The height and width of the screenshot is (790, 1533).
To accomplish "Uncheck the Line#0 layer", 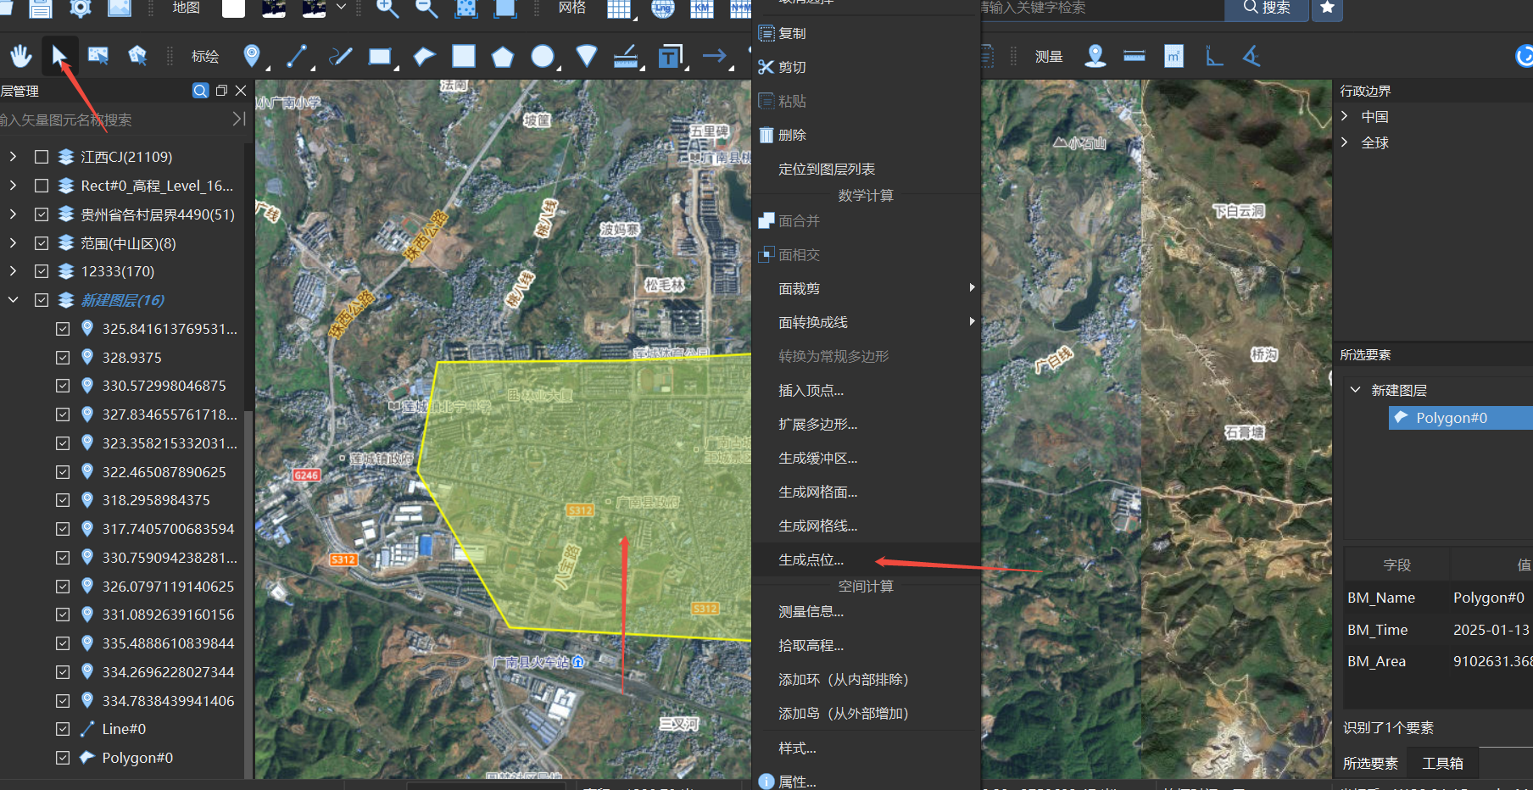I will coord(63,728).
